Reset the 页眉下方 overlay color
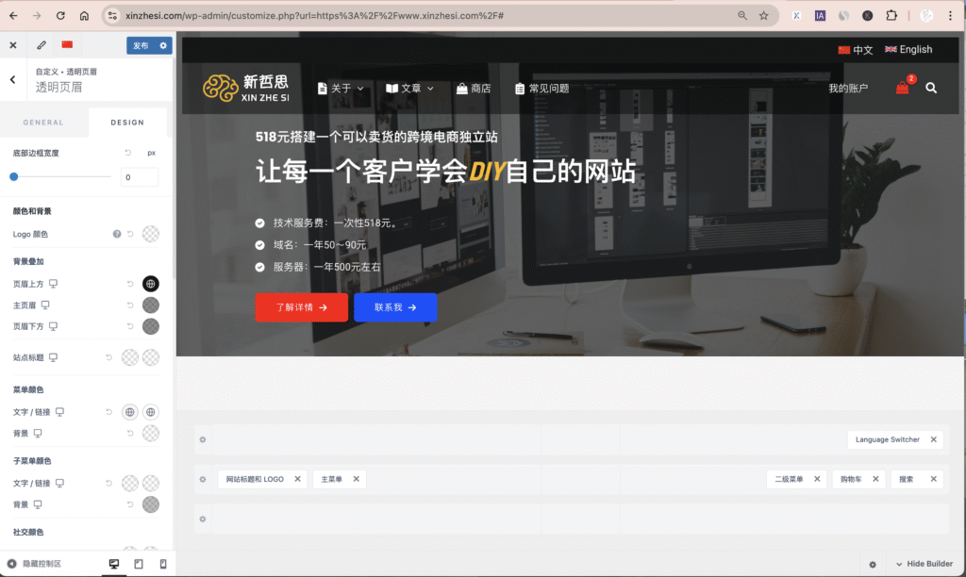The image size is (966, 577). (130, 326)
